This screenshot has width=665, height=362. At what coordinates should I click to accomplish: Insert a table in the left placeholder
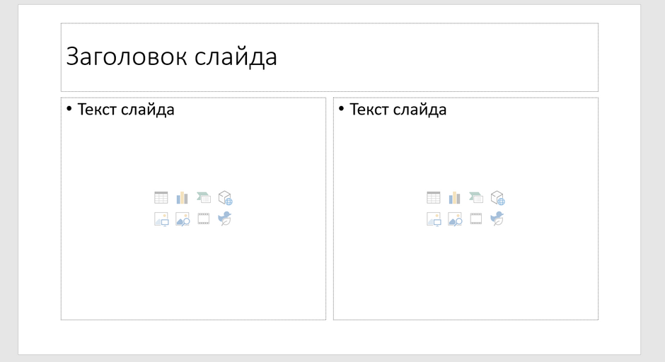point(161,197)
